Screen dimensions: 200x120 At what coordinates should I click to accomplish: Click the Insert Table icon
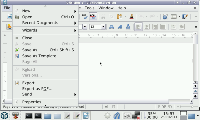click(x=173, y=17)
